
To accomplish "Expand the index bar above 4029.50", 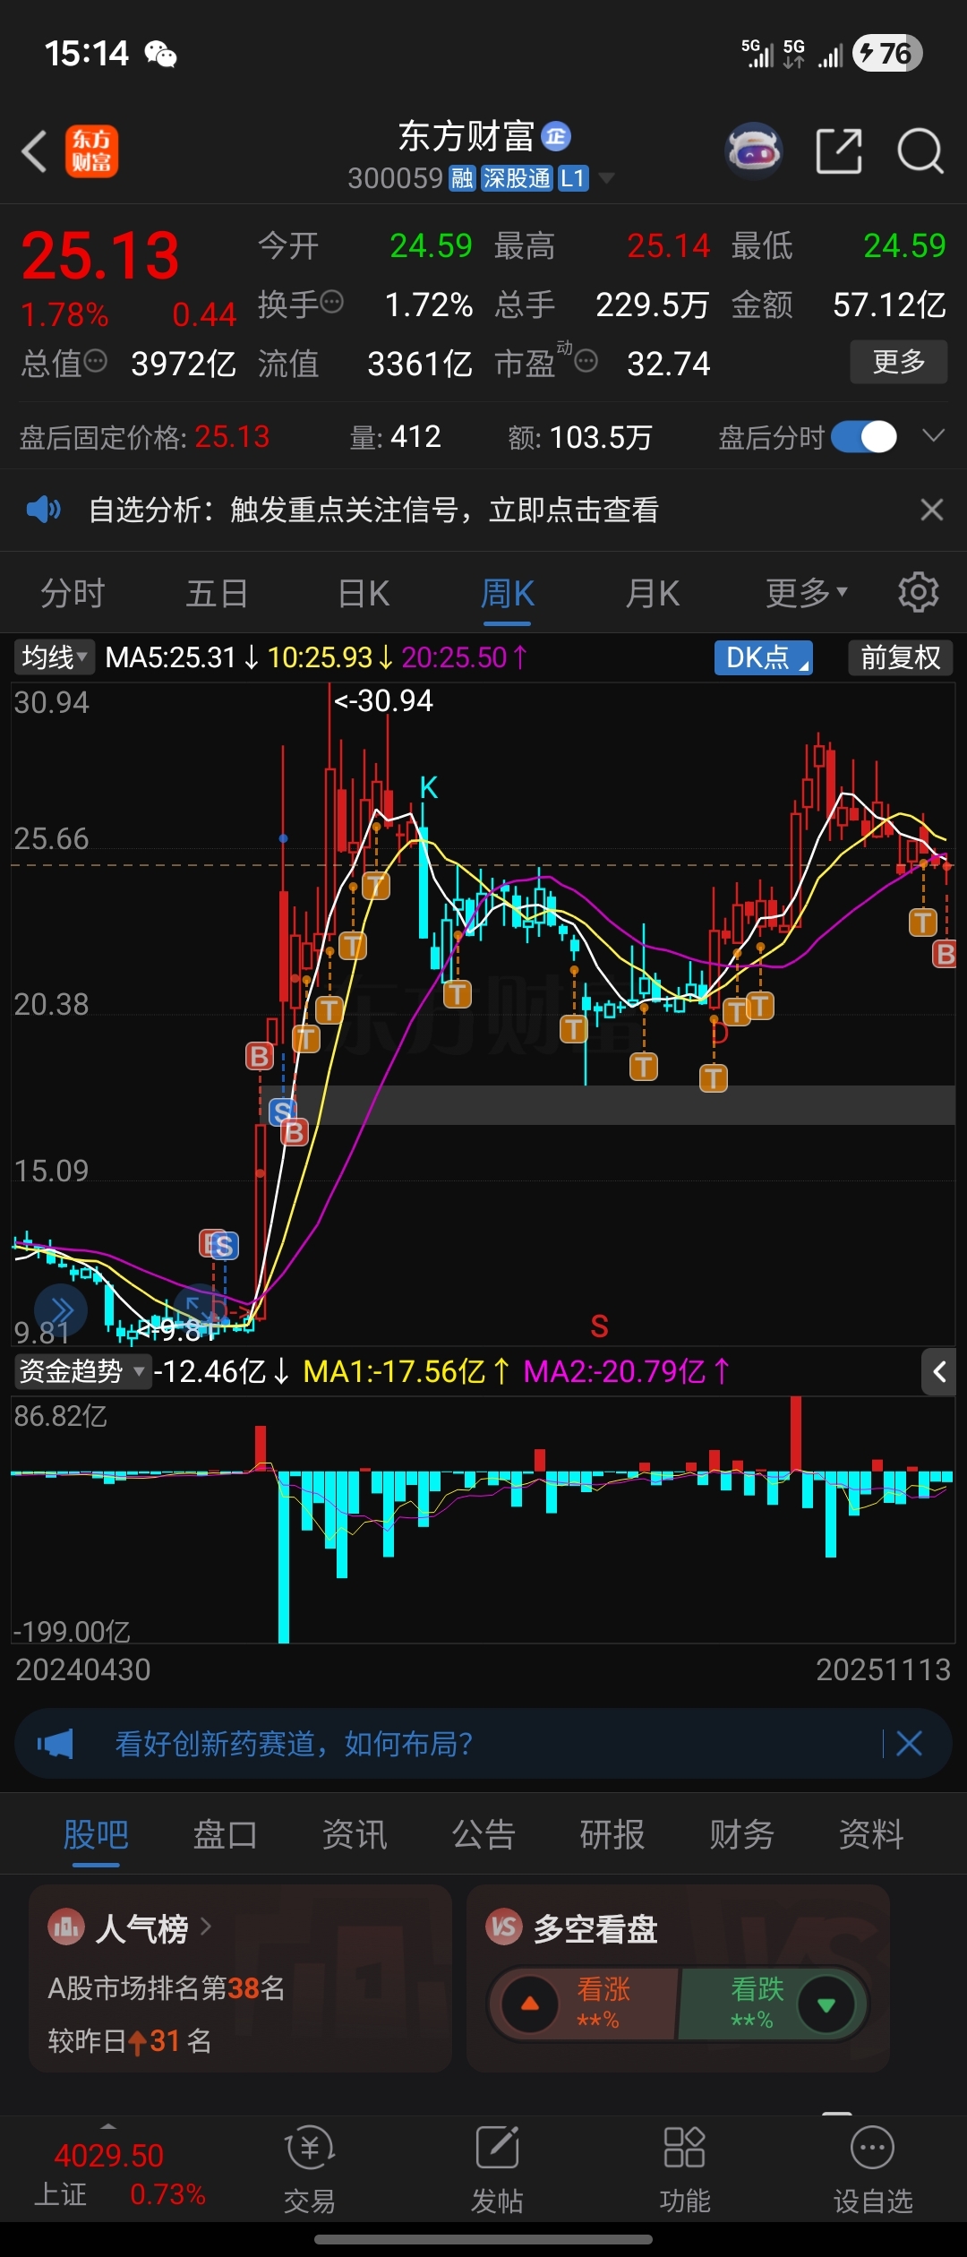I will pos(108,2126).
